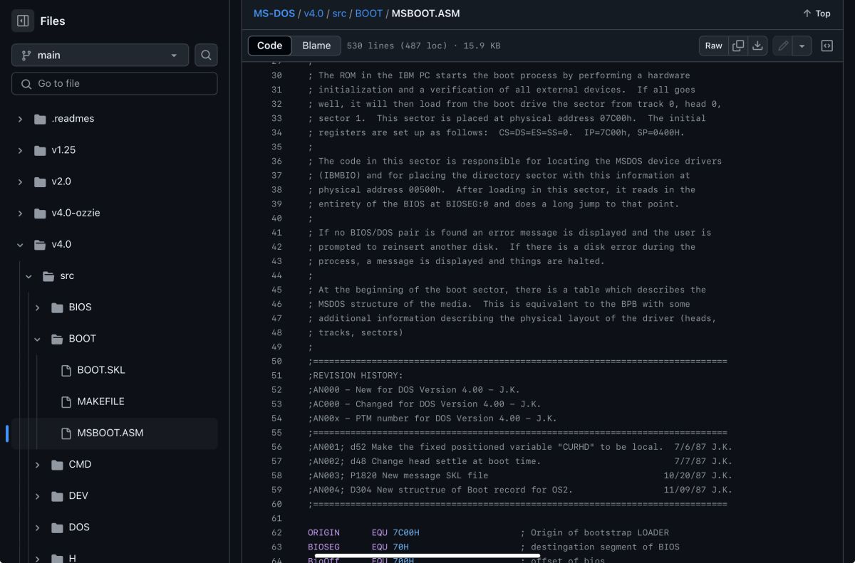Click the v2.0 folder icon

point(41,181)
